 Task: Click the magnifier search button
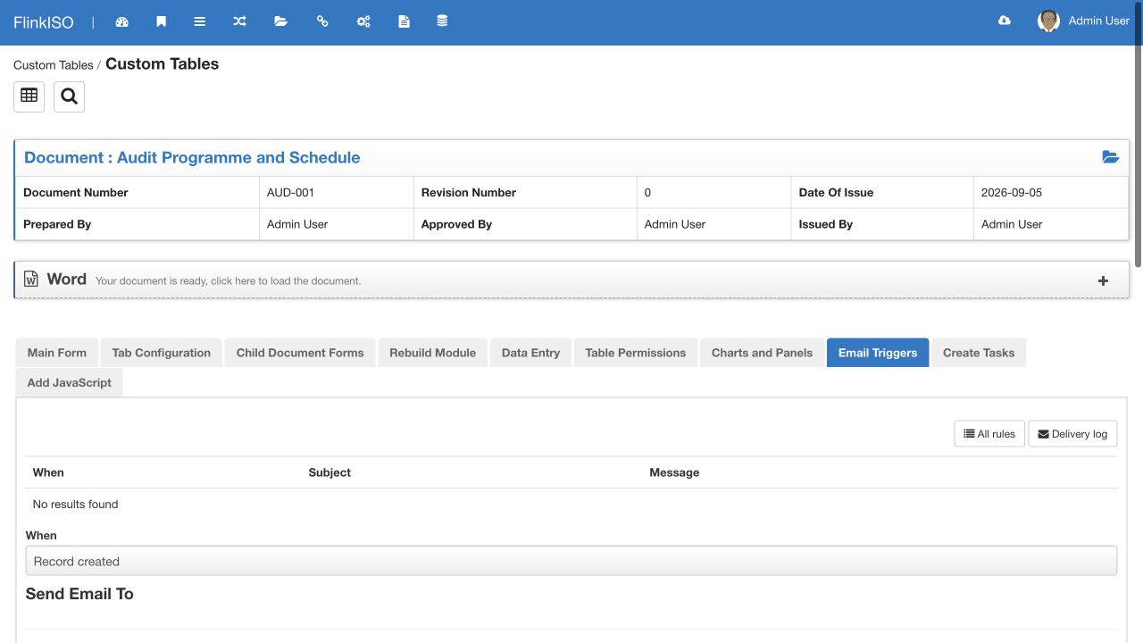pyautogui.click(x=69, y=96)
